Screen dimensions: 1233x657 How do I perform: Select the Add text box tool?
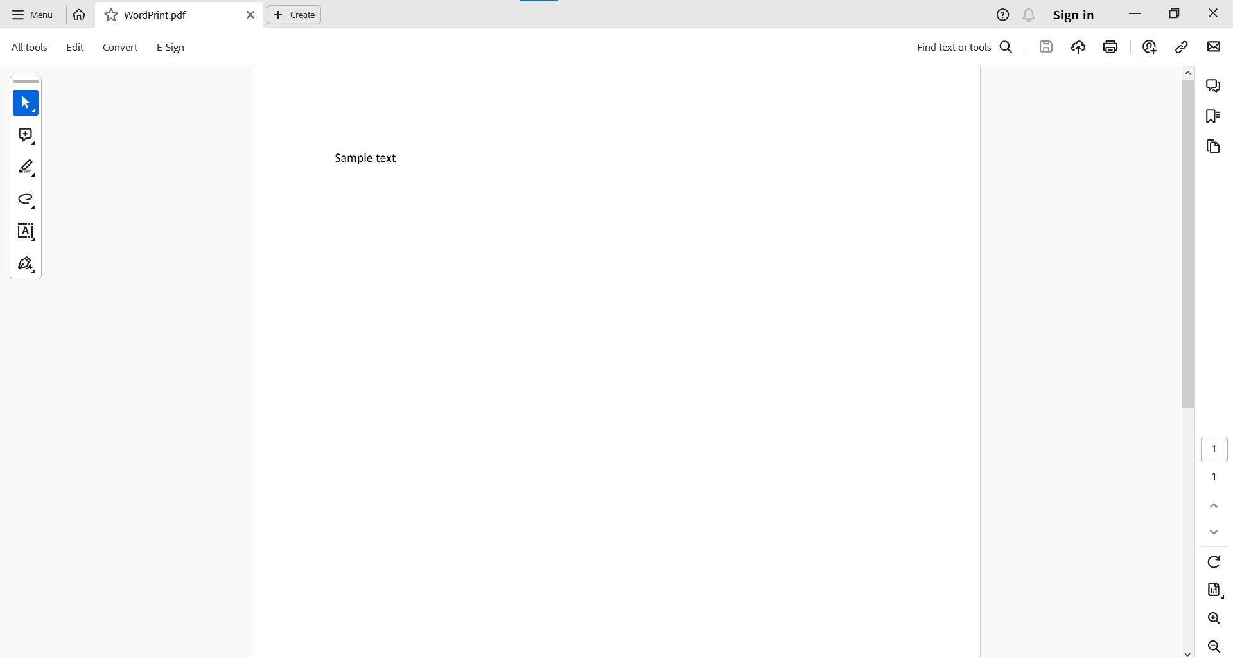(26, 232)
